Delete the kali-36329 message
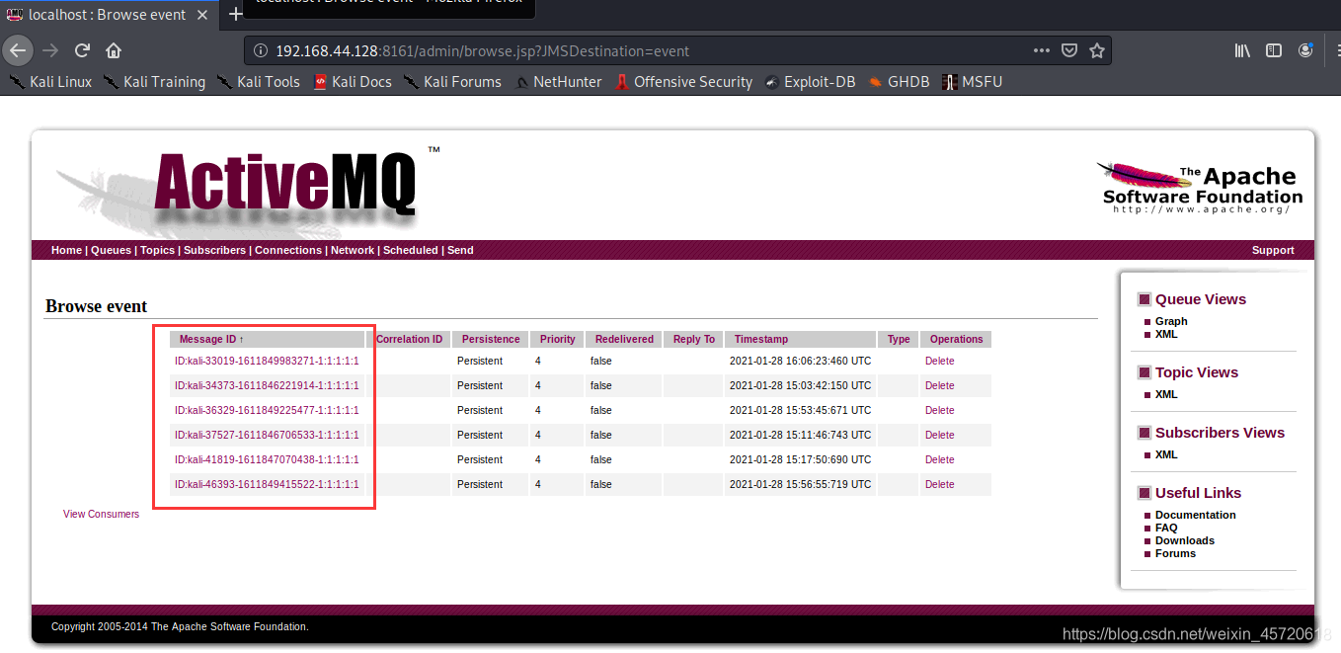 point(939,410)
